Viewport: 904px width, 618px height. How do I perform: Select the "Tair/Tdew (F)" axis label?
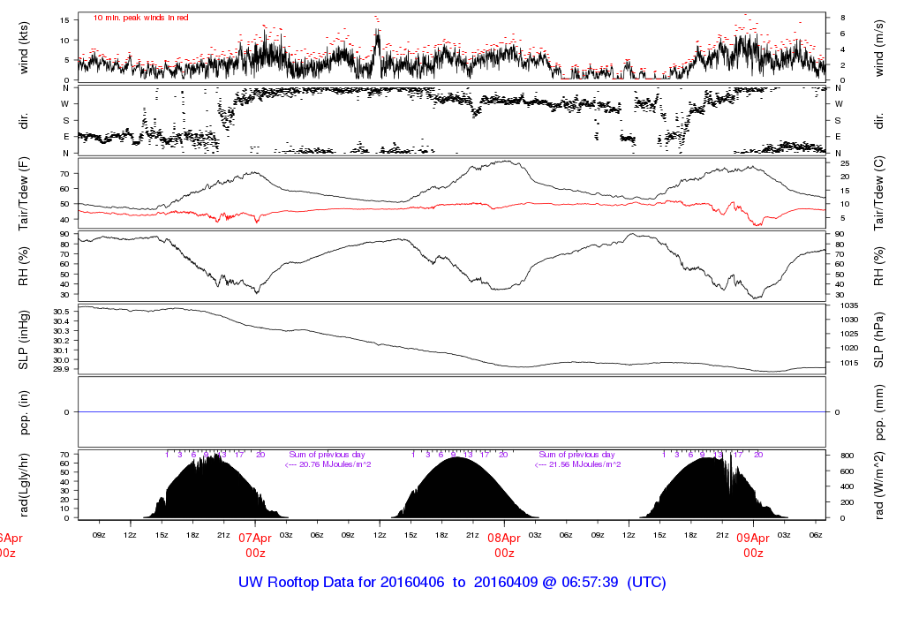24,192
